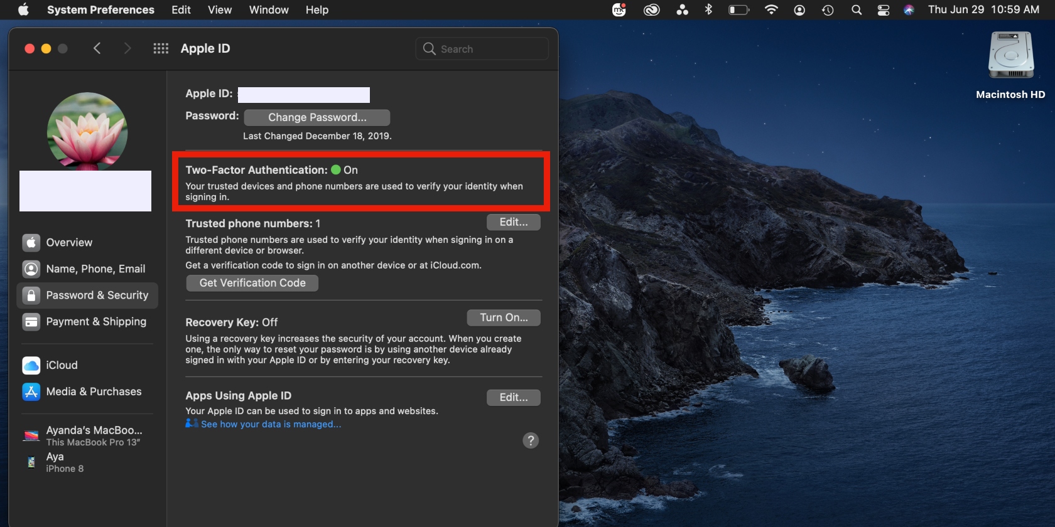This screenshot has height=527, width=1055.
Task: Click the 'Password:' label
Action: click(212, 115)
